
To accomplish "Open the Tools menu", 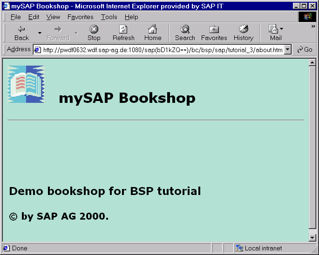I will click(x=109, y=17).
